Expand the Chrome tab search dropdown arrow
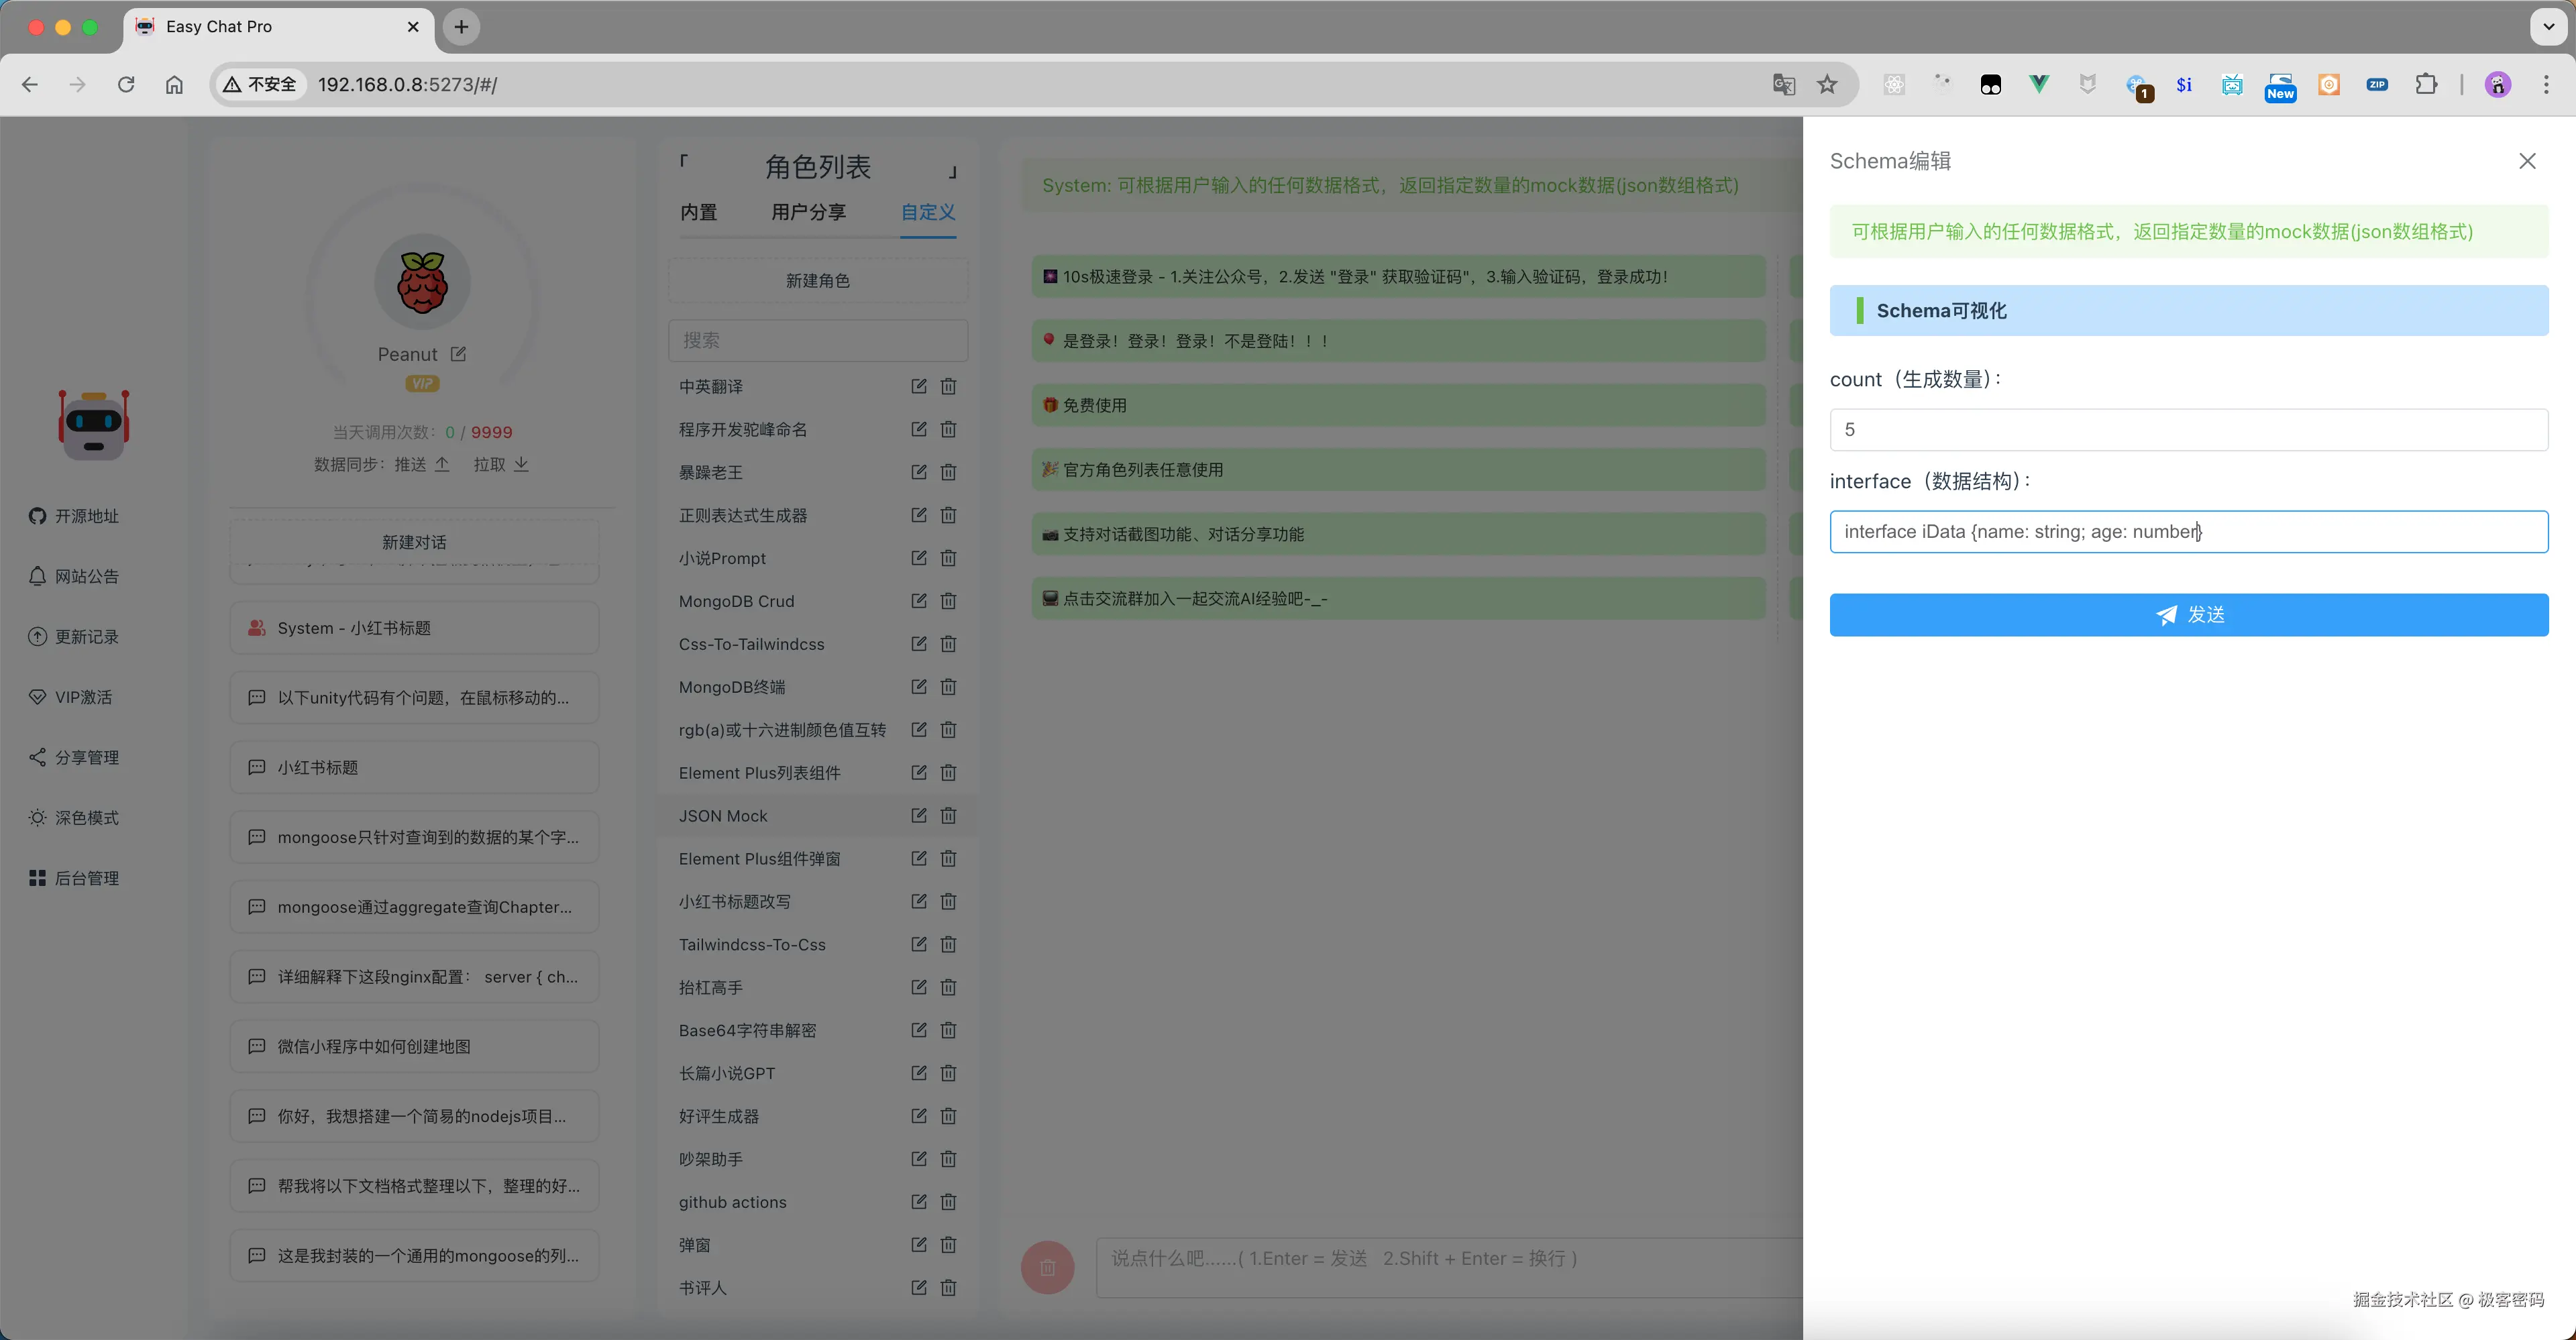The height and width of the screenshot is (1340, 2576). [x=2549, y=27]
